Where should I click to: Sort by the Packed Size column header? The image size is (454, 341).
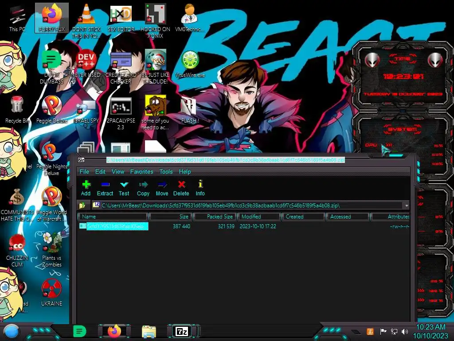point(215,217)
